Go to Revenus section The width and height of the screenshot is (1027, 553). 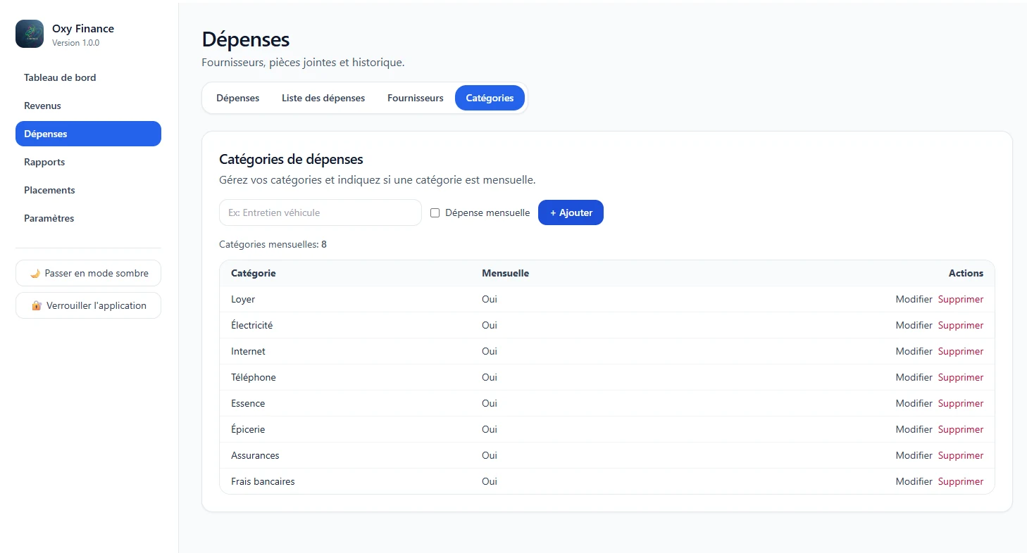[88, 106]
